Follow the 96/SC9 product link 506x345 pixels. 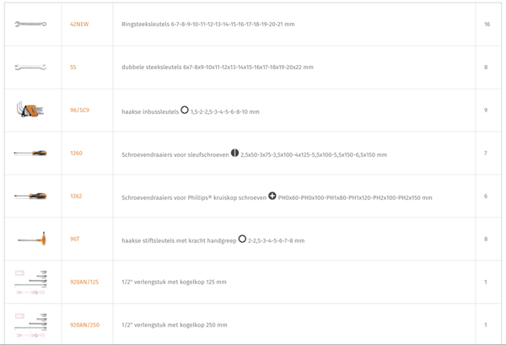[79, 111]
